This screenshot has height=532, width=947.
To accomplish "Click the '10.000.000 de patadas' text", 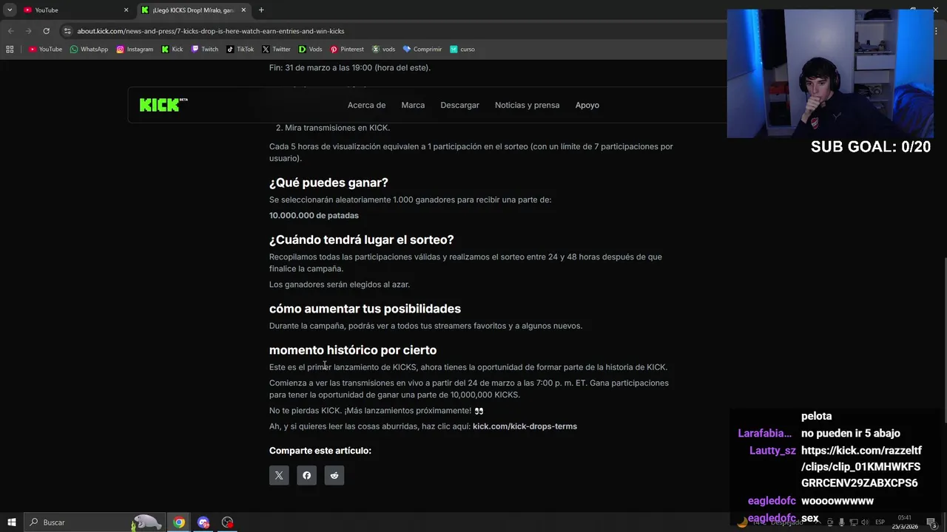I will 314,216.
